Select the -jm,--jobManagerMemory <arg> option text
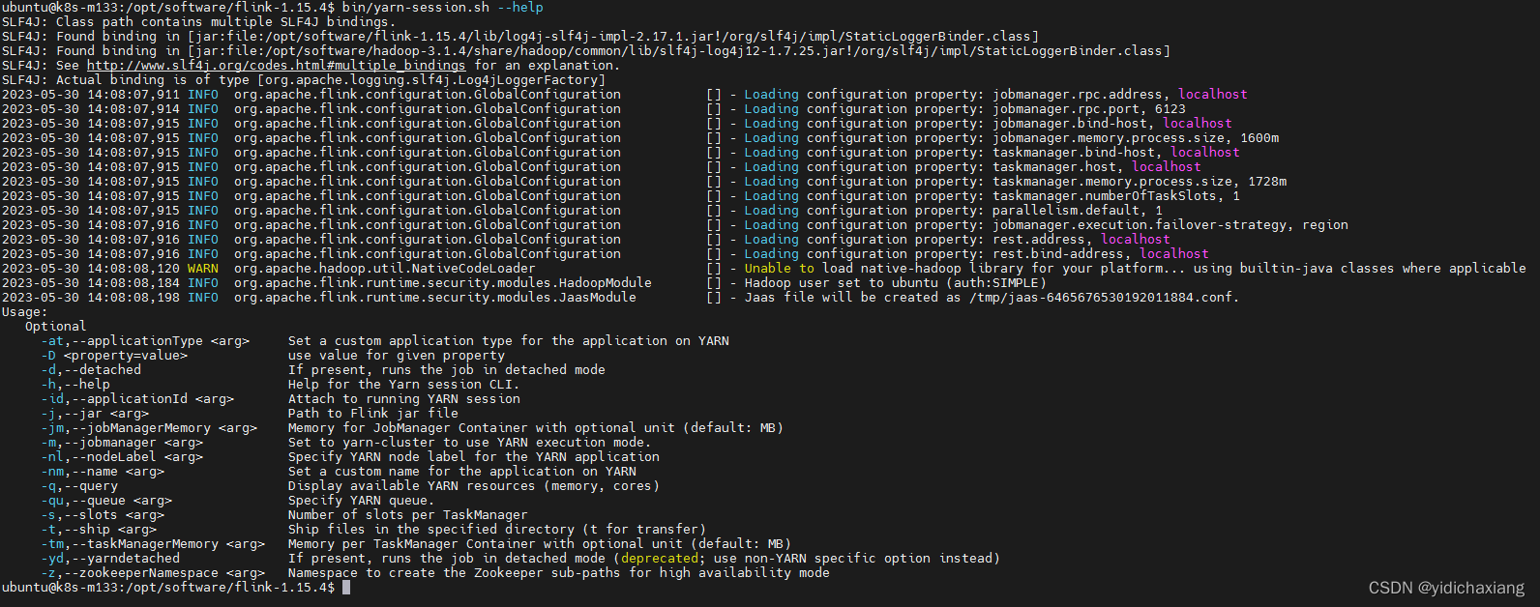The height and width of the screenshot is (607, 1540). [x=149, y=428]
